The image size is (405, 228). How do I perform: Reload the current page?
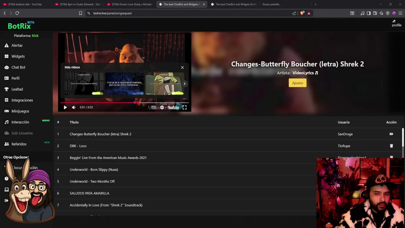point(17,13)
